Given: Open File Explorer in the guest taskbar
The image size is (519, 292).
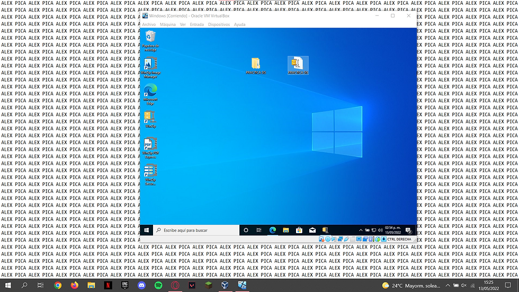Looking at the screenshot, I should [x=285, y=230].
